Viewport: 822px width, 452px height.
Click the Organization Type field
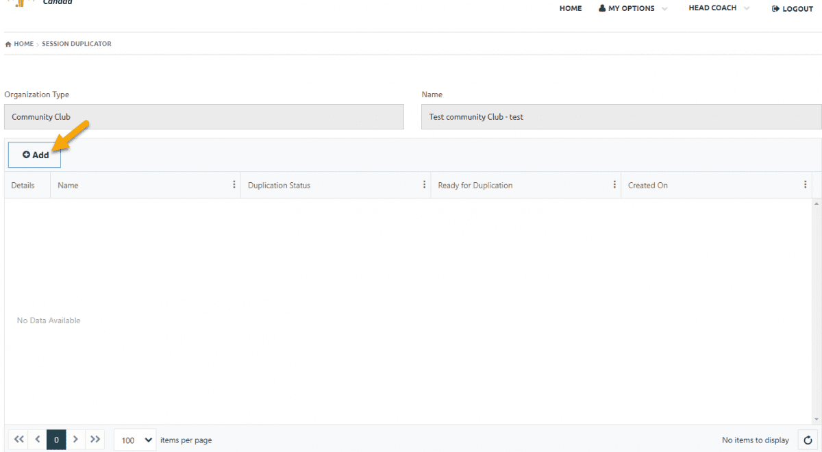pyautogui.click(x=204, y=117)
